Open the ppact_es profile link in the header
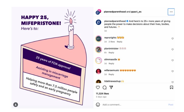This screenshot has width=184, height=112. tap(136, 12)
